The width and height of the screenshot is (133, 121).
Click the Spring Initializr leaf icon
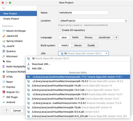pos(4,41)
